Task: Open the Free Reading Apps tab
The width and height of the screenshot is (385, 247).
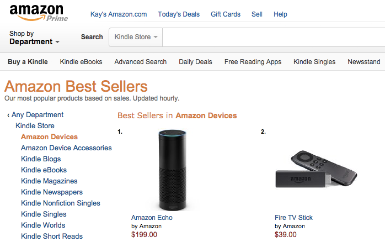Action: [x=253, y=62]
